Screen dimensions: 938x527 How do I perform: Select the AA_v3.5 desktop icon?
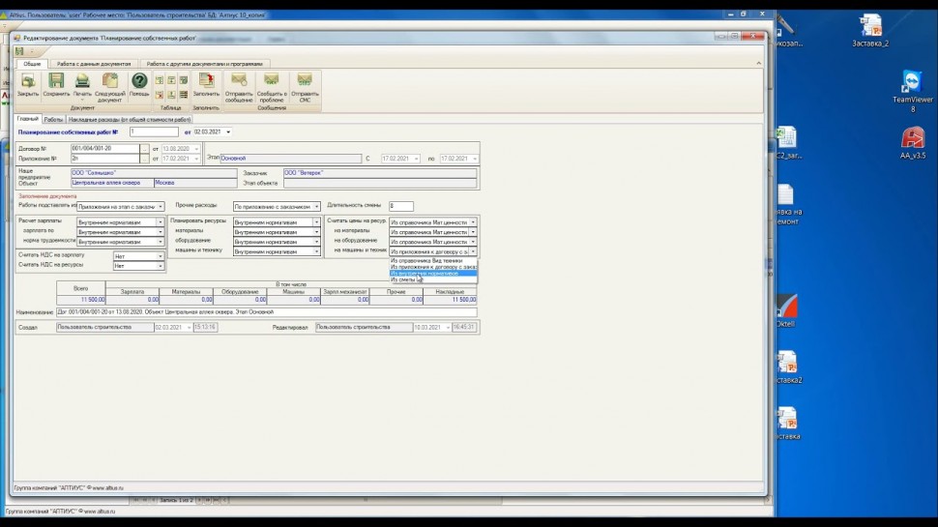[912, 141]
